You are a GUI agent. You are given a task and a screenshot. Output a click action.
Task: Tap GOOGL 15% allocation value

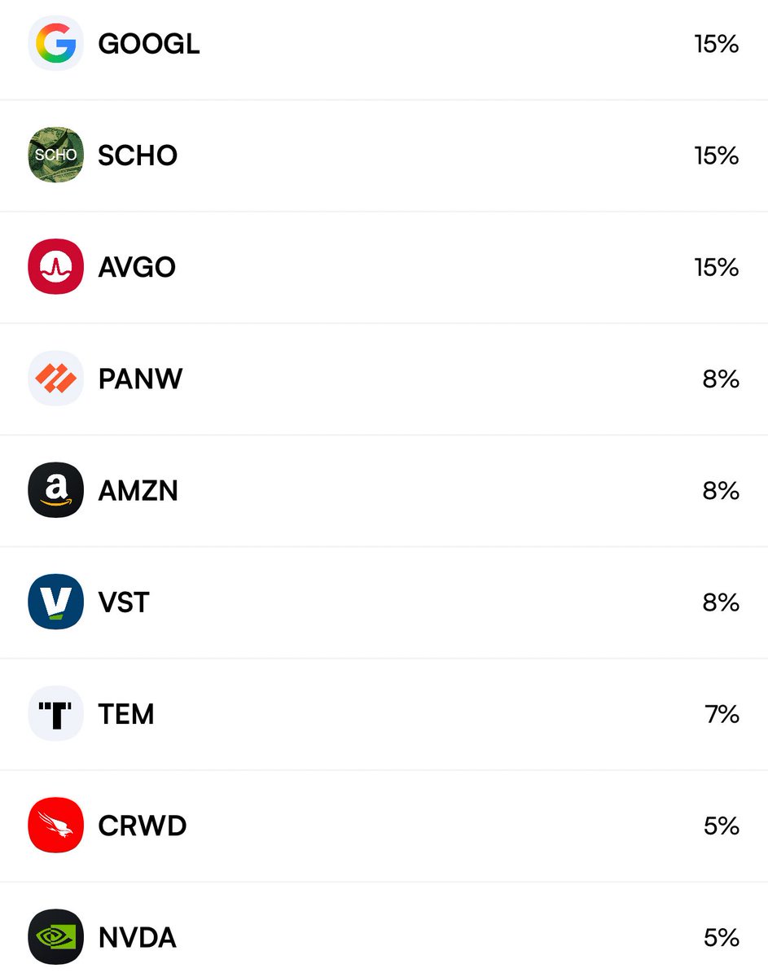click(x=716, y=44)
